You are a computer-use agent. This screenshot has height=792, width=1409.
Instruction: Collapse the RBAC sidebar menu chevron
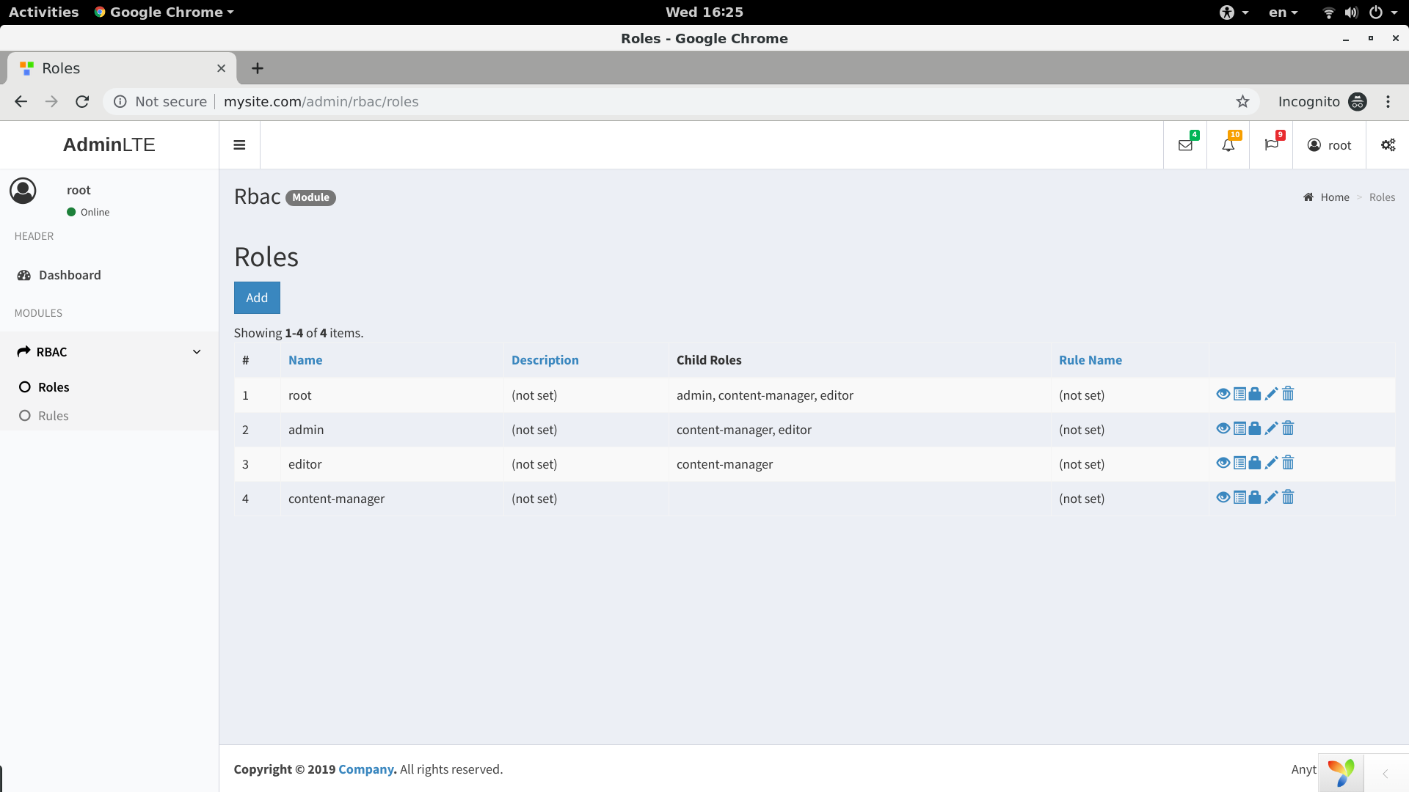[197, 352]
